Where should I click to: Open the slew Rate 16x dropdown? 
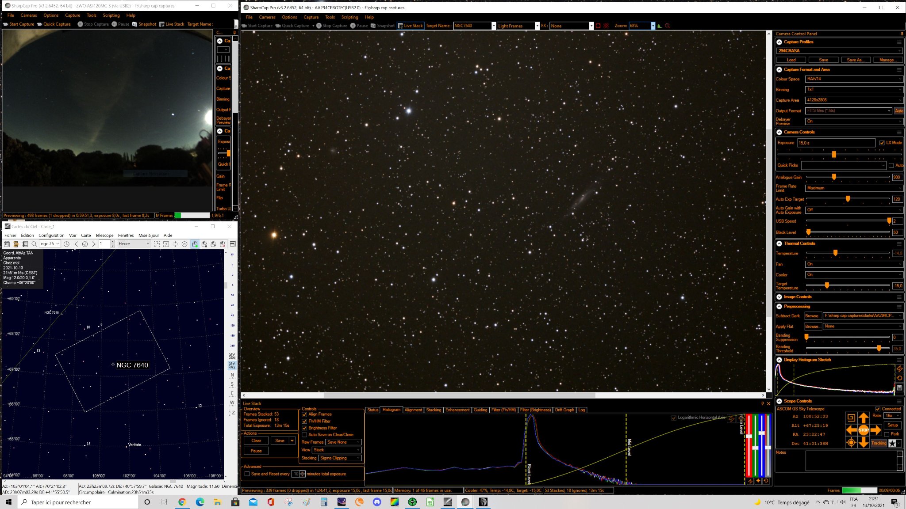coord(892,416)
